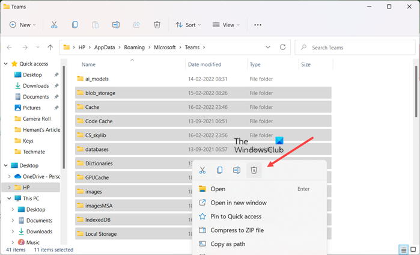Click the Delete trash icon in the top toolbar
Screen dimensions: 420x255
pyautogui.click(x=157, y=25)
